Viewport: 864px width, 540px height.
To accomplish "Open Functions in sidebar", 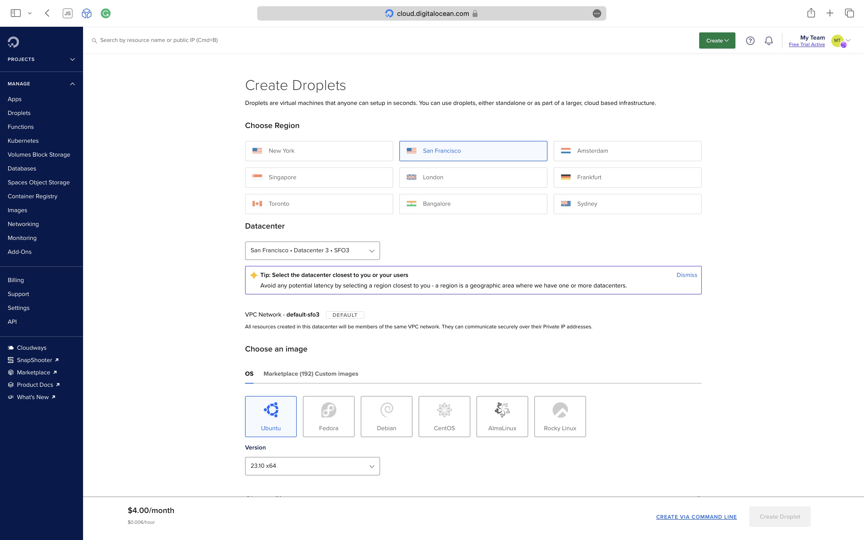I will [x=21, y=127].
